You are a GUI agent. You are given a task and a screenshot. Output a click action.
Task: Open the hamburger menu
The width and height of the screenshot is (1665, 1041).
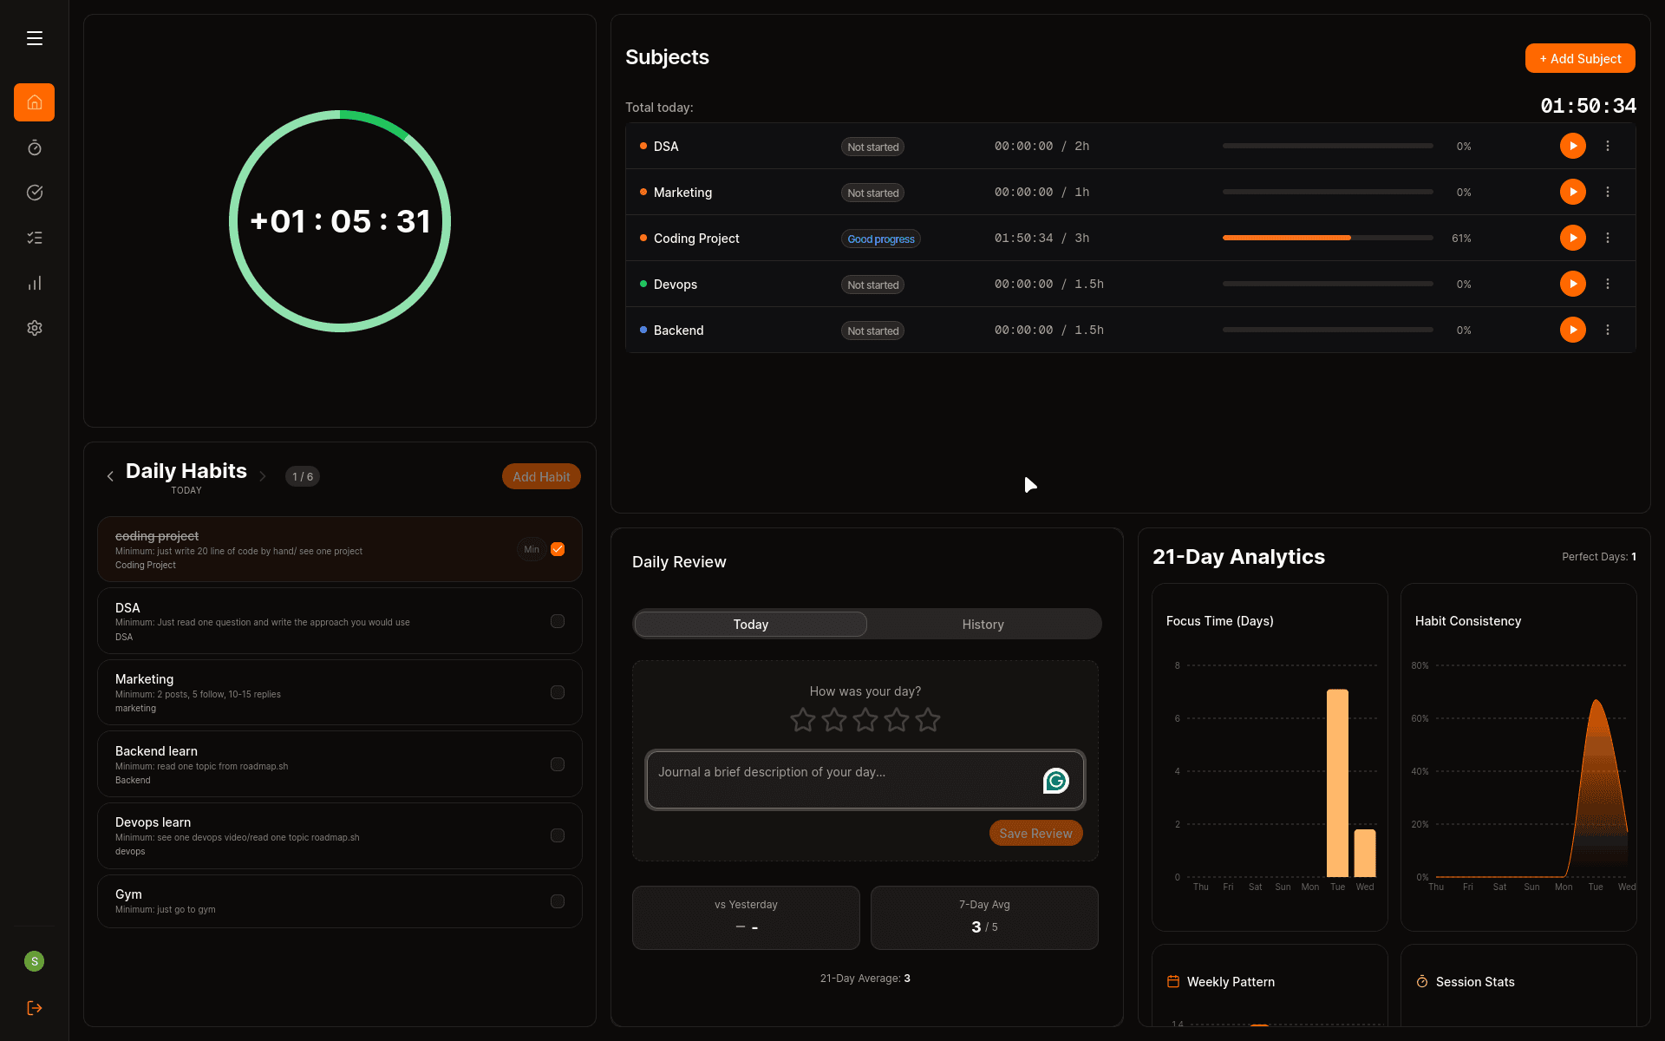tap(35, 38)
